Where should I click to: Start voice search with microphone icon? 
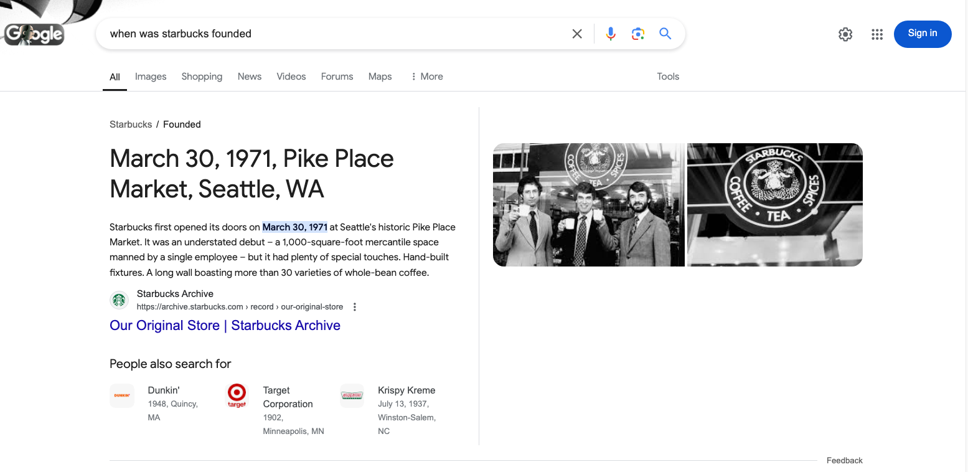(611, 34)
